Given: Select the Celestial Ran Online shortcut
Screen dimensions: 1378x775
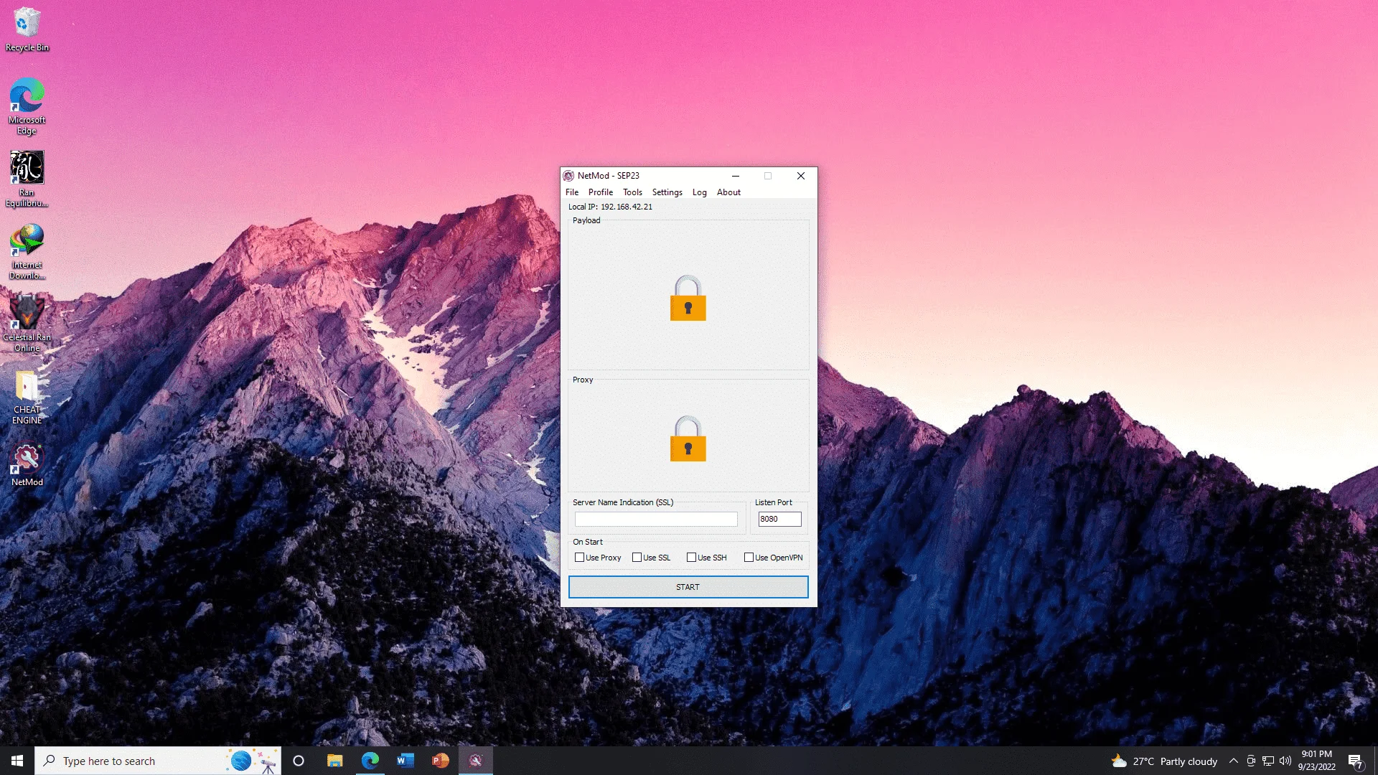Looking at the screenshot, I should (27, 323).
